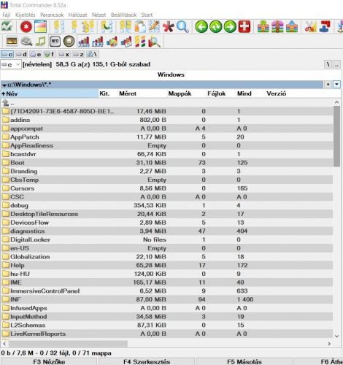Select the Boot folder row
This screenshot has height=365, width=343.
click(x=167, y=163)
